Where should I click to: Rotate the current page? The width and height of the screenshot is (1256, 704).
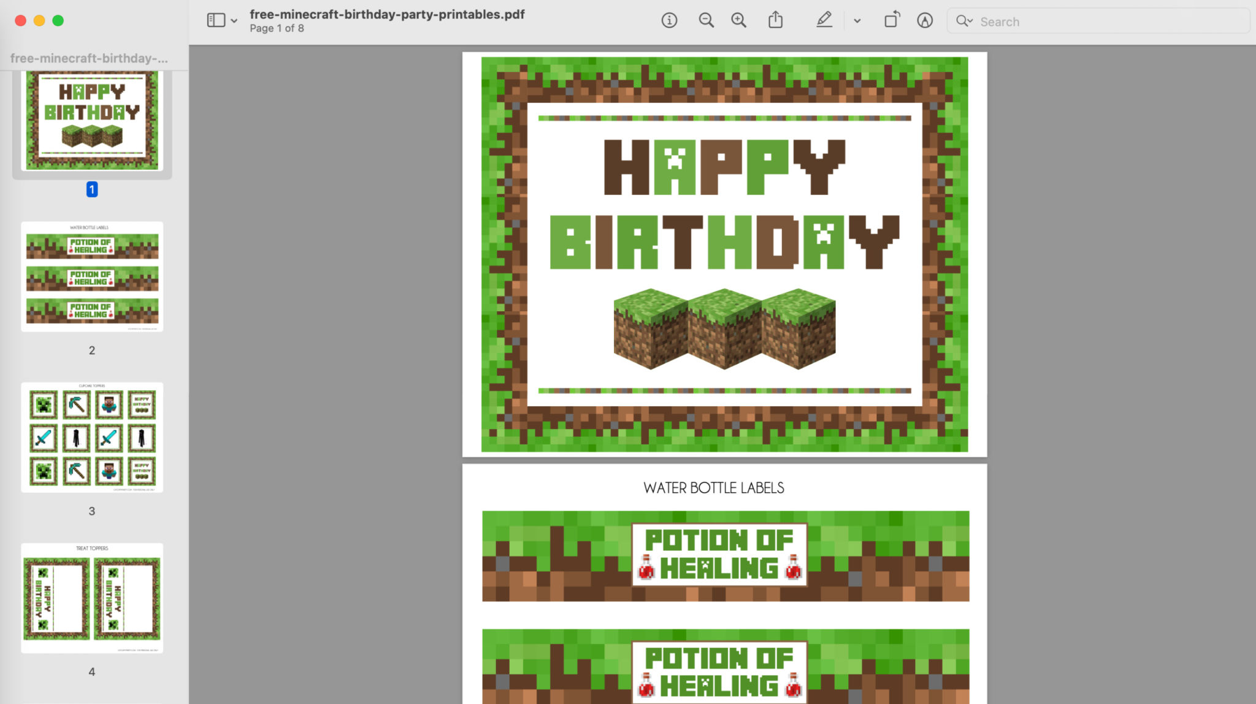(892, 20)
